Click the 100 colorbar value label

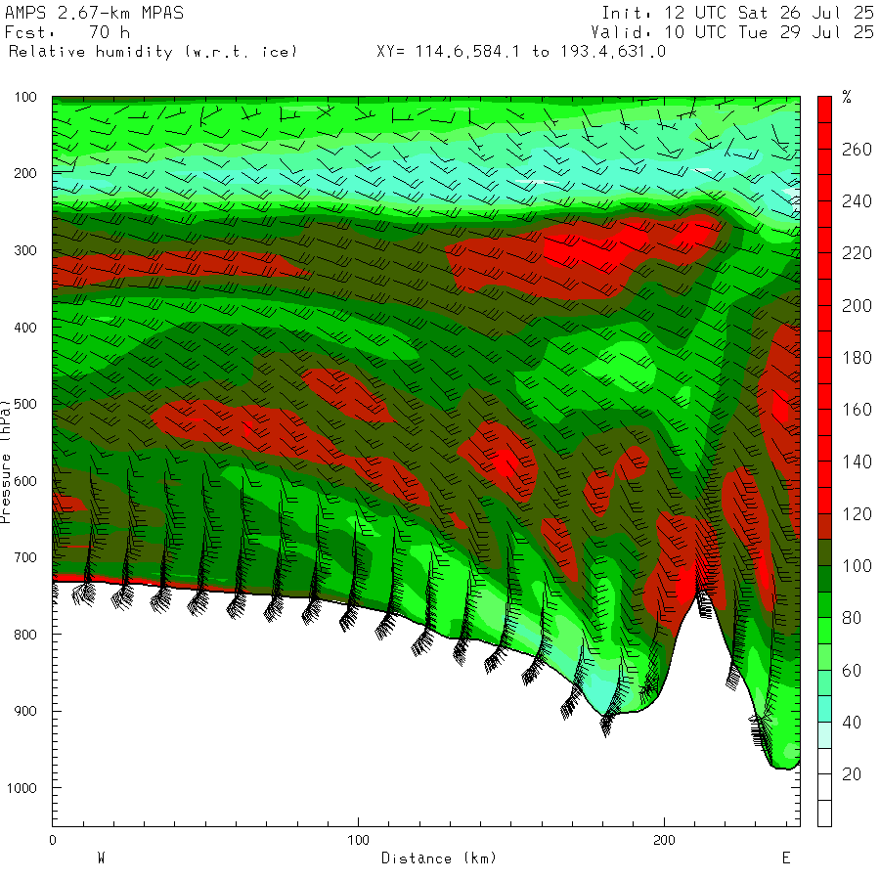[857, 566]
